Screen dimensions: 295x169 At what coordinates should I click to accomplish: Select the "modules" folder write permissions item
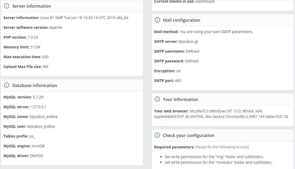pyautogui.click(x=218, y=162)
